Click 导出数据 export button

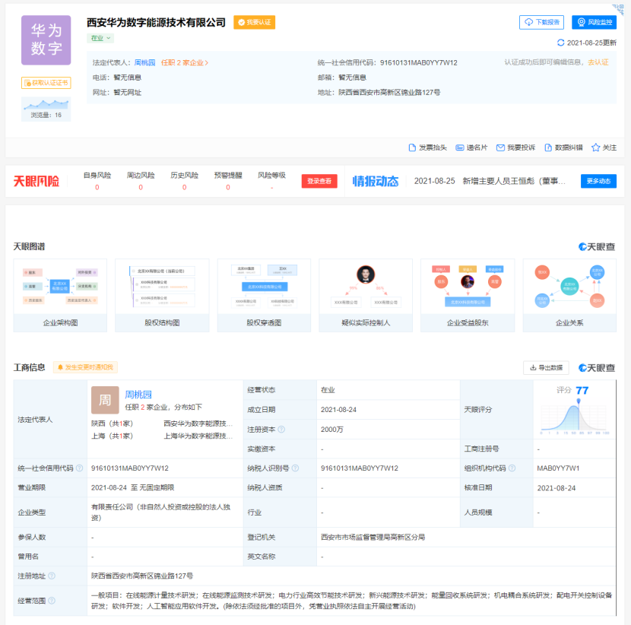pyautogui.click(x=545, y=368)
